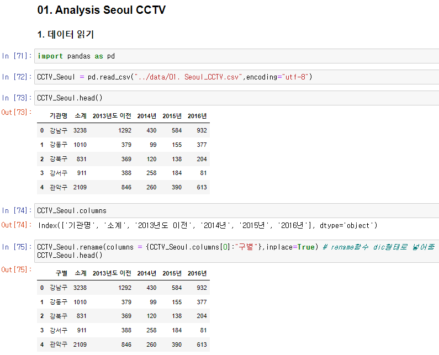The height and width of the screenshot is (355, 439).
Task: Click the '구별' column header in Out[75]
Action: [62, 273]
